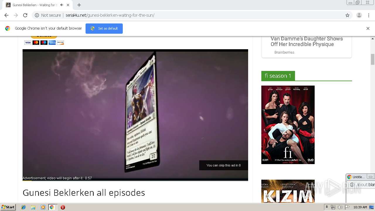
Task: Open the fi series poster thumbnail
Action: coord(288,125)
